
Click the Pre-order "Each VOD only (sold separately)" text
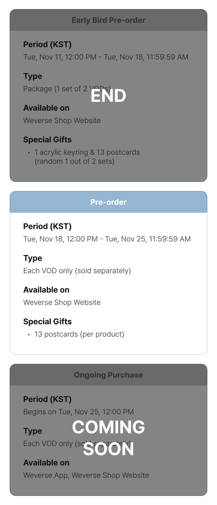[x=77, y=271]
